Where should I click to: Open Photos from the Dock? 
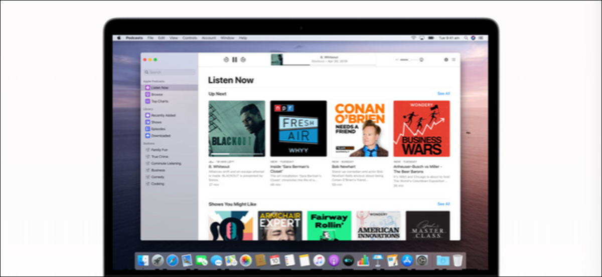245,260
